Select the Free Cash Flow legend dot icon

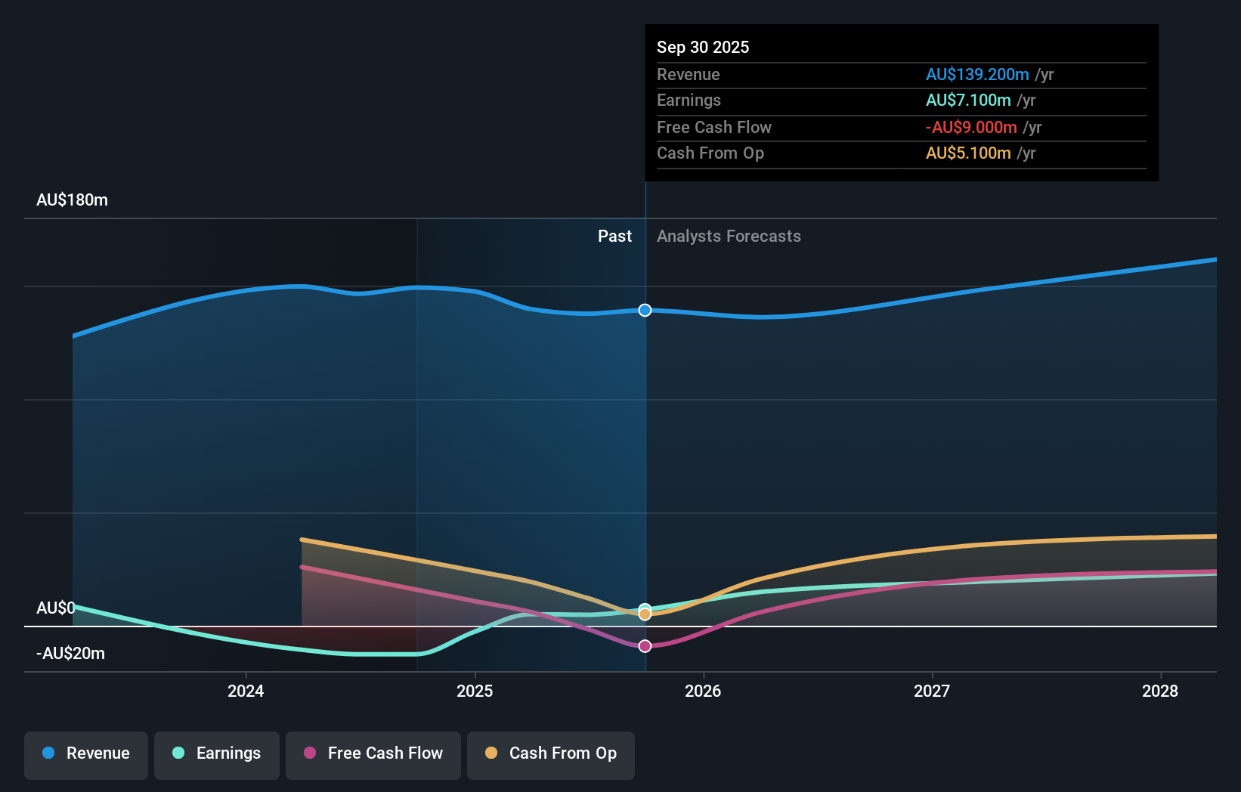[310, 753]
